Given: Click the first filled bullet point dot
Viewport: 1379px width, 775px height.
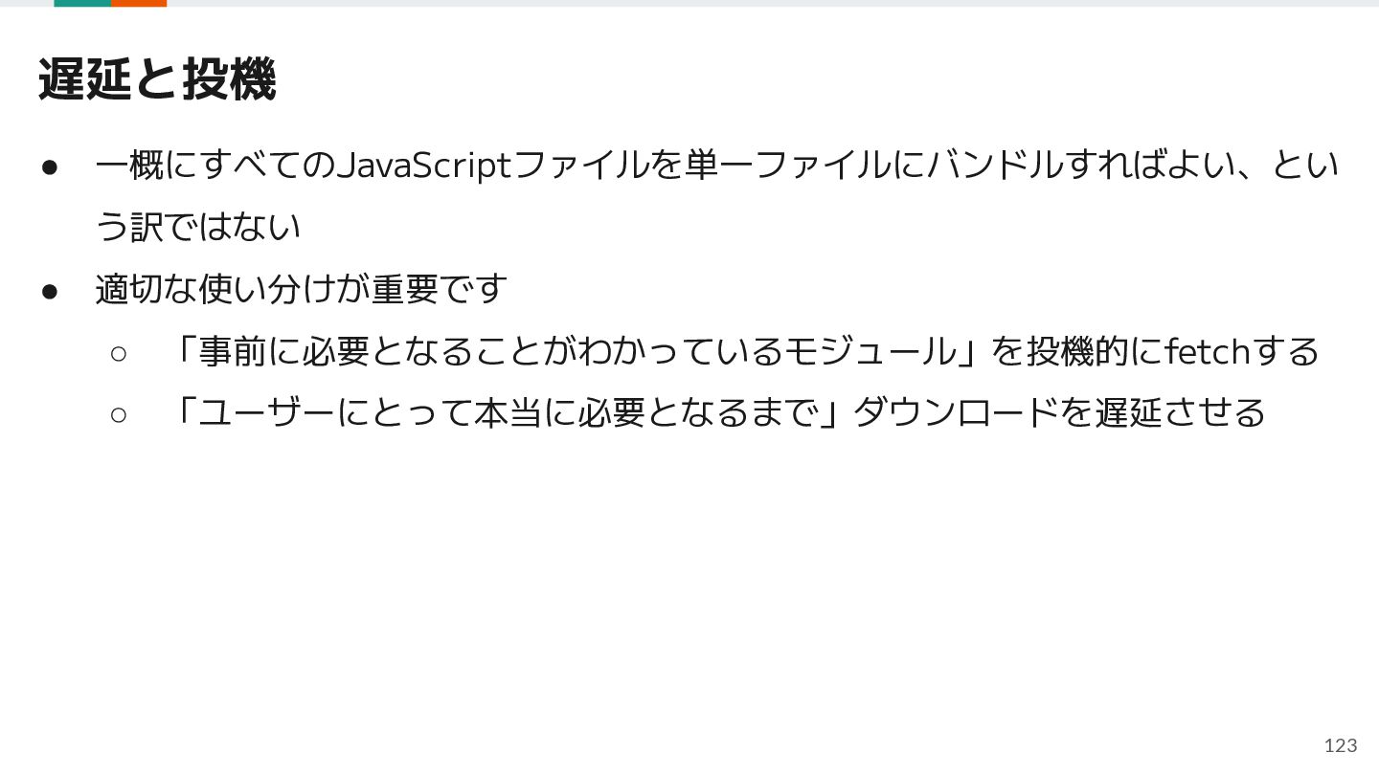Looking at the screenshot, I should 50,166.
